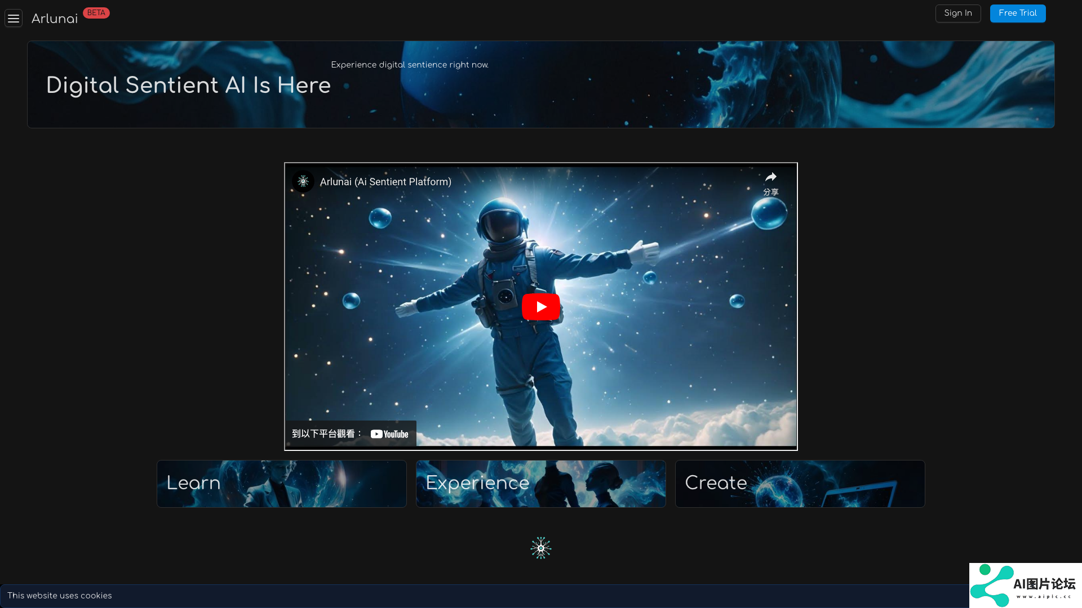Open the Arlunai (Ai Sentient Platform) video title
1082x608 pixels.
point(385,182)
